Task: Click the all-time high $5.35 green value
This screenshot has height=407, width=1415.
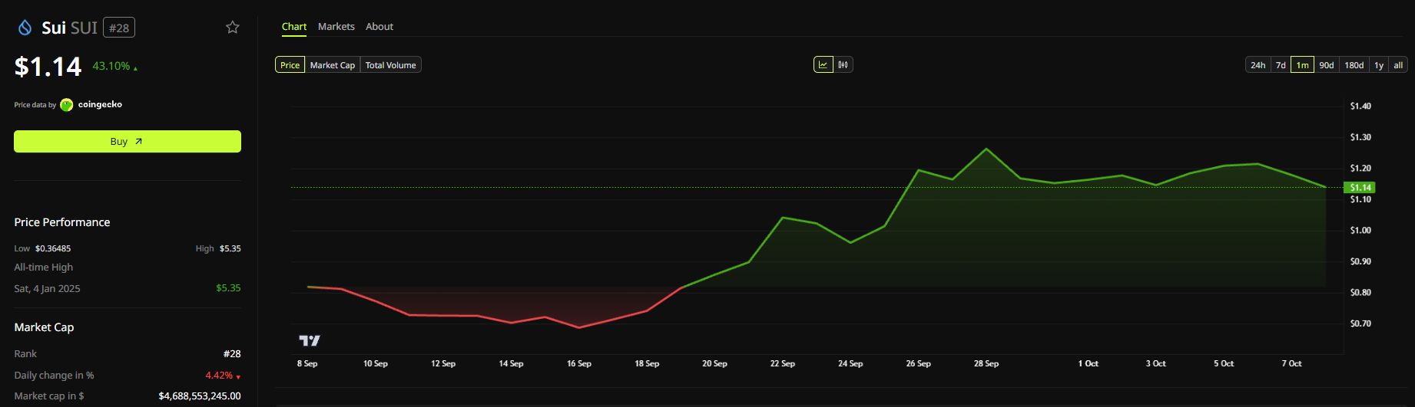Action: point(228,288)
